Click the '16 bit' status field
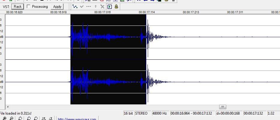Screen dimensions: 280x120 [x=128, y=113]
